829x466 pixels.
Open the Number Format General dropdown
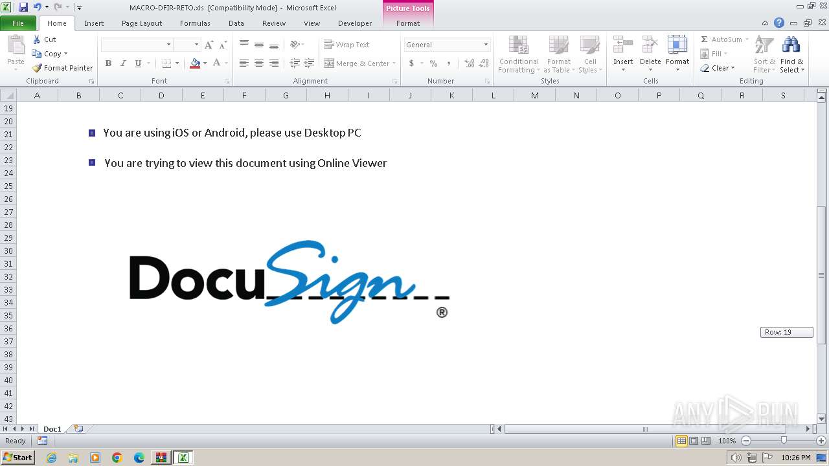coord(486,45)
